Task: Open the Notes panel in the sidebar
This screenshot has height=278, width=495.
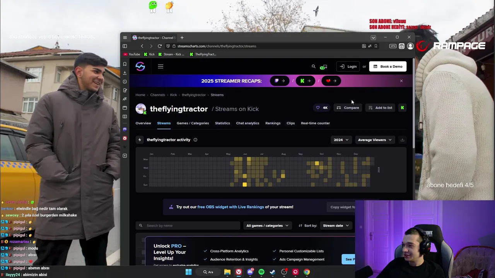Action: point(125,90)
